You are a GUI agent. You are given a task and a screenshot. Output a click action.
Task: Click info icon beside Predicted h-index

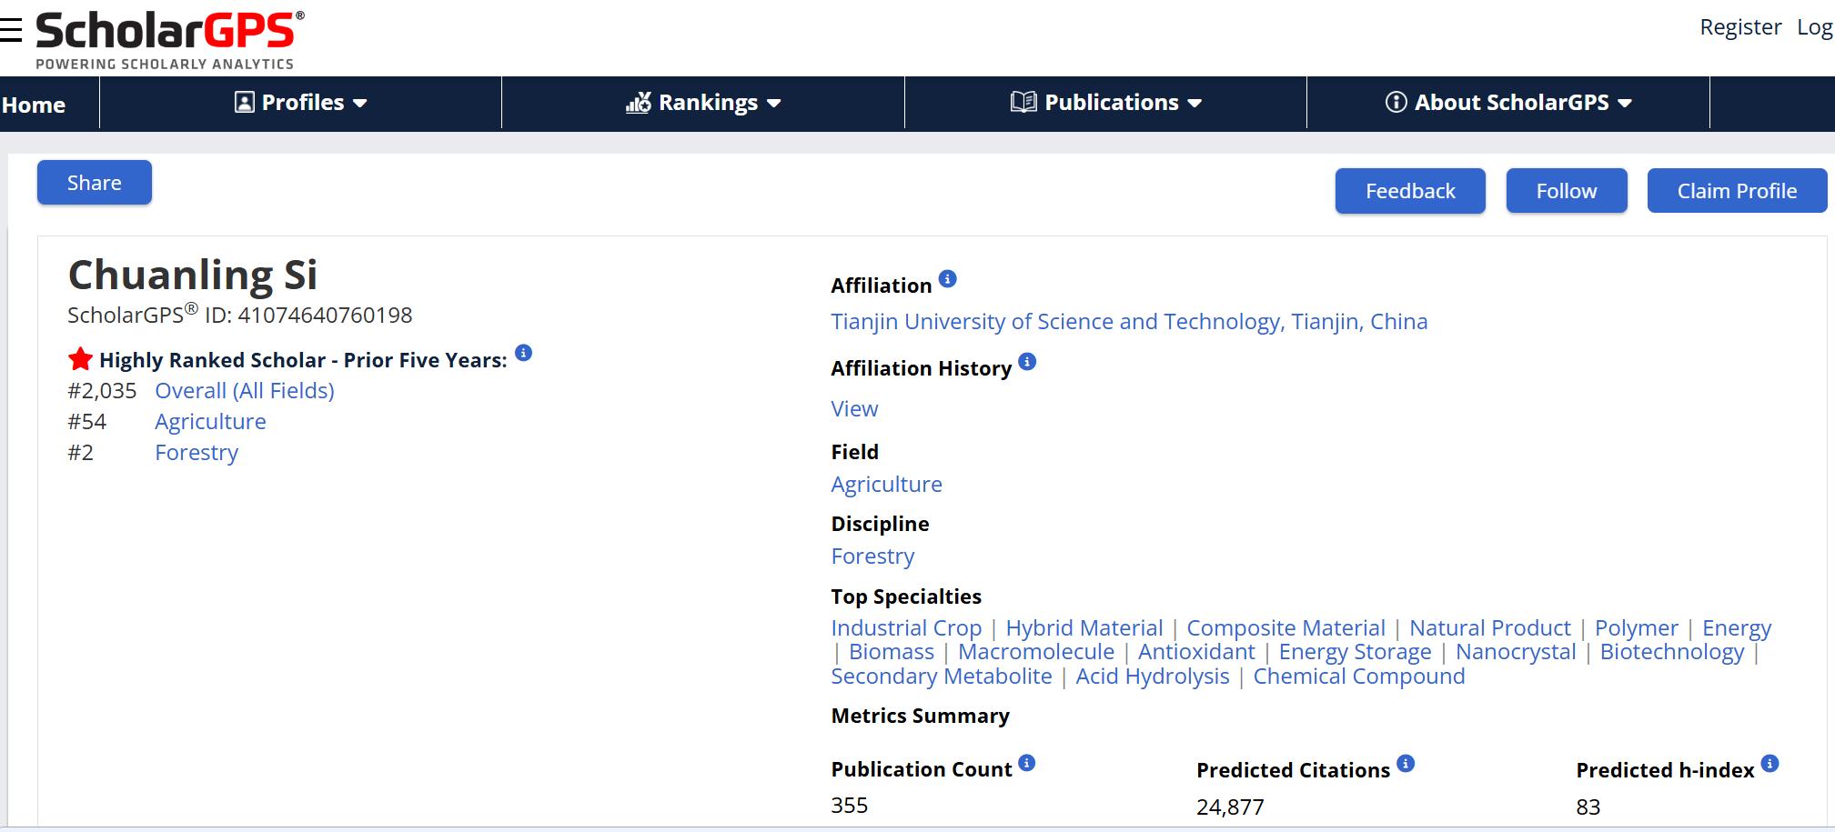point(1769,764)
